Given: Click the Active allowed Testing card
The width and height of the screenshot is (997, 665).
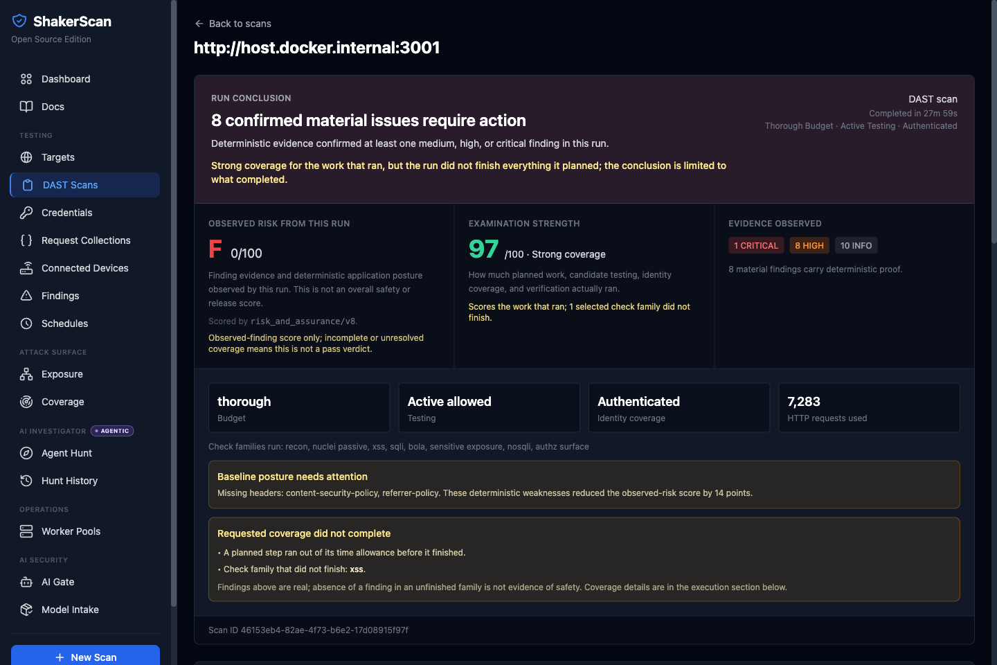Looking at the screenshot, I should pyautogui.click(x=489, y=408).
